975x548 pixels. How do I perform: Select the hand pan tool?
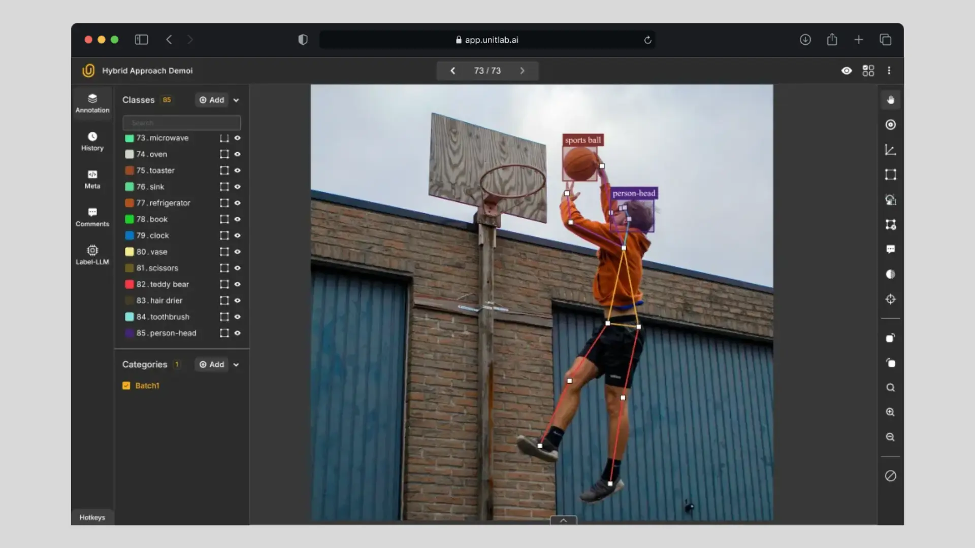pyautogui.click(x=890, y=100)
